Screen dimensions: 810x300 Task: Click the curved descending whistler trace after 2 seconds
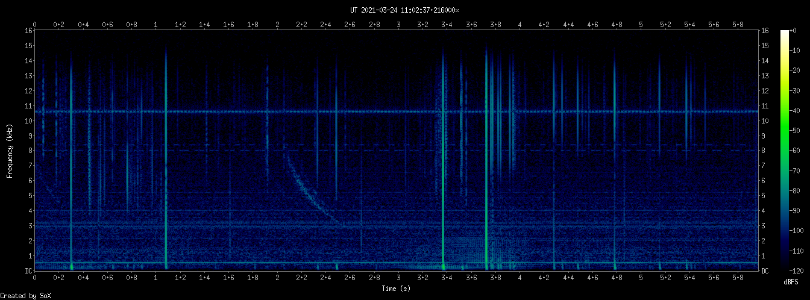[310, 193]
